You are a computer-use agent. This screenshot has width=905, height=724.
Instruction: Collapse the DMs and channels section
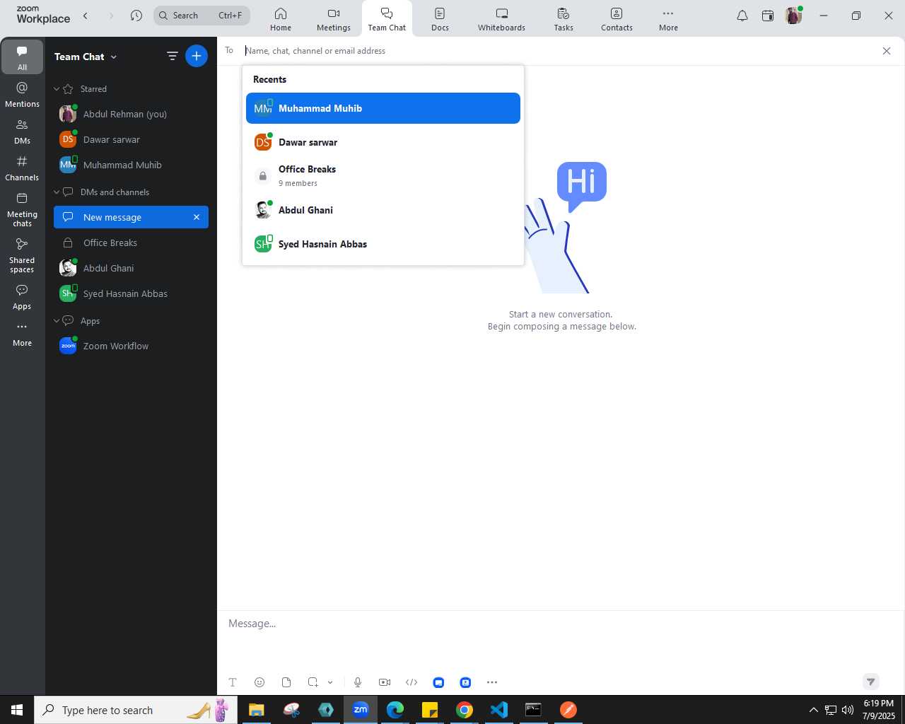coord(57,192)
